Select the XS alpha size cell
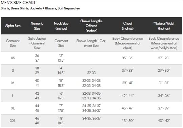183x128 pixels. 13,58
